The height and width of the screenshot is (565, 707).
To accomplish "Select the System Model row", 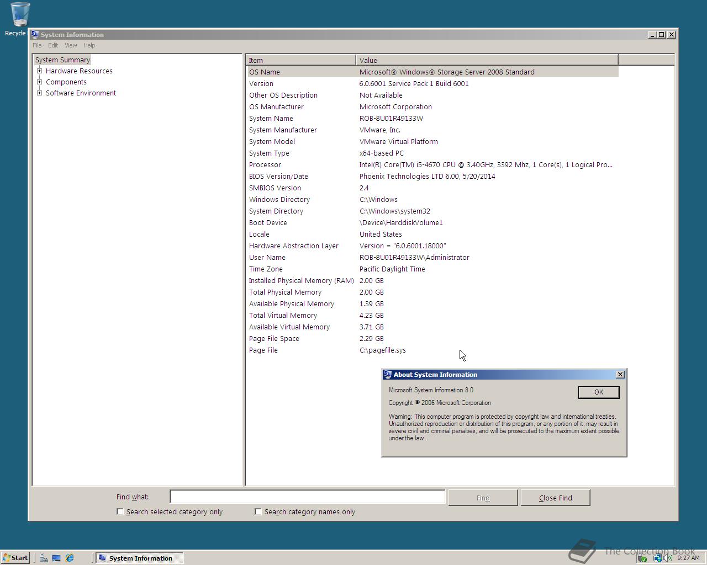I will 432,141.
